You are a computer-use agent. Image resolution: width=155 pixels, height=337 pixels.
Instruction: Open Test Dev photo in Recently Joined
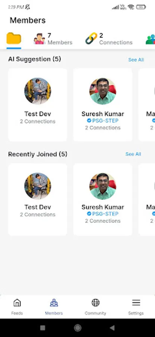[37, 186]
